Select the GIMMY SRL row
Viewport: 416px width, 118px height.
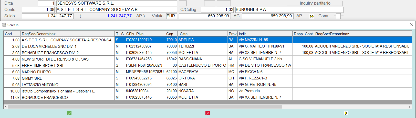(x=67, y=78)
